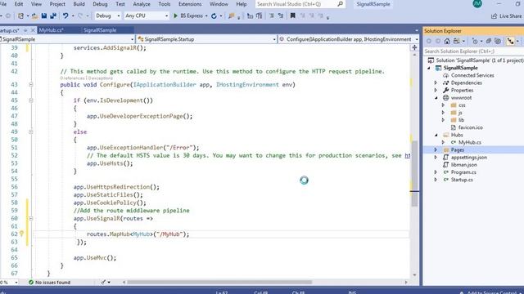Collapse the if block at line 45
This screenshot has width=524, height=294.
click(31, 100)
